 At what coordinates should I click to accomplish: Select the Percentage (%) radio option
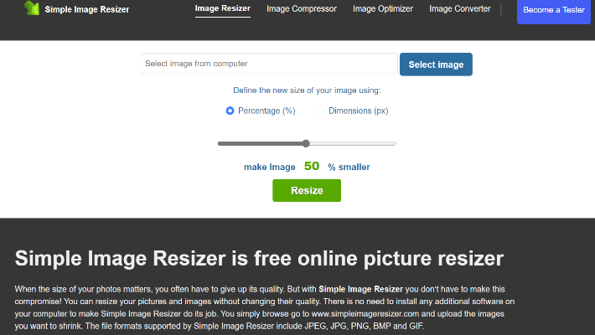(230, 111)
